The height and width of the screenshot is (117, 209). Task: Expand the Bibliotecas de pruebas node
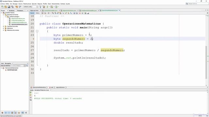pyautogui.click(x=4, y=30)
